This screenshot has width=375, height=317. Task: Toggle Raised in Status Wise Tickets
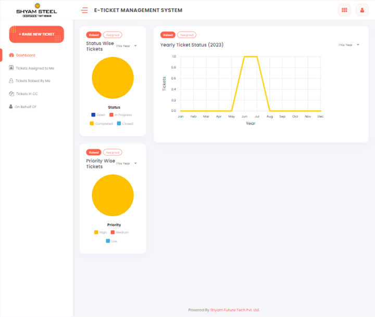pos(94,35)
